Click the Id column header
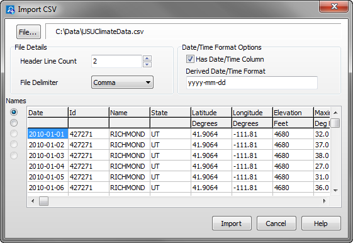Image resolution: width=353 pixels, height=243 pixels. pos(89,113)
